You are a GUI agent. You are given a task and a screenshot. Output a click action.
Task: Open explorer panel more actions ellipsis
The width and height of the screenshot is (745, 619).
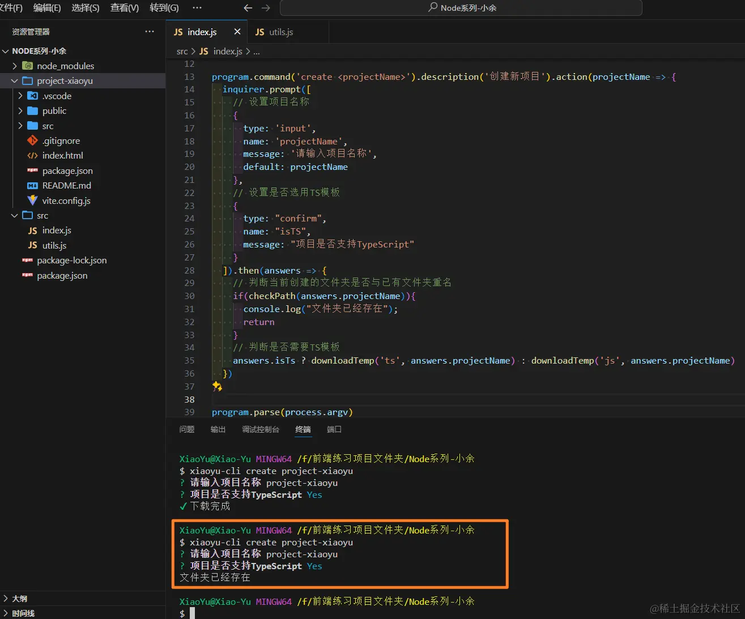click(150, 32)
